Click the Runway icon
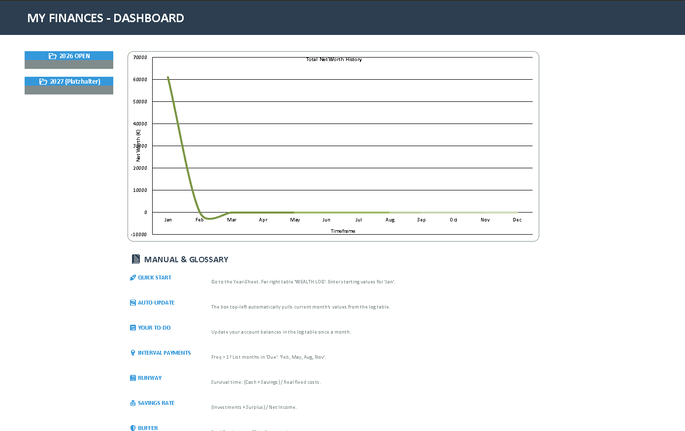The width and height of the screenshot is (685, 431). click(x=132, y=378)
